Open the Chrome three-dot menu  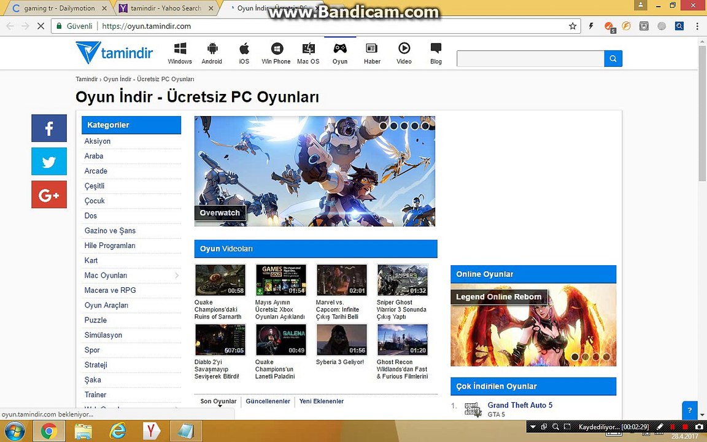697,26
